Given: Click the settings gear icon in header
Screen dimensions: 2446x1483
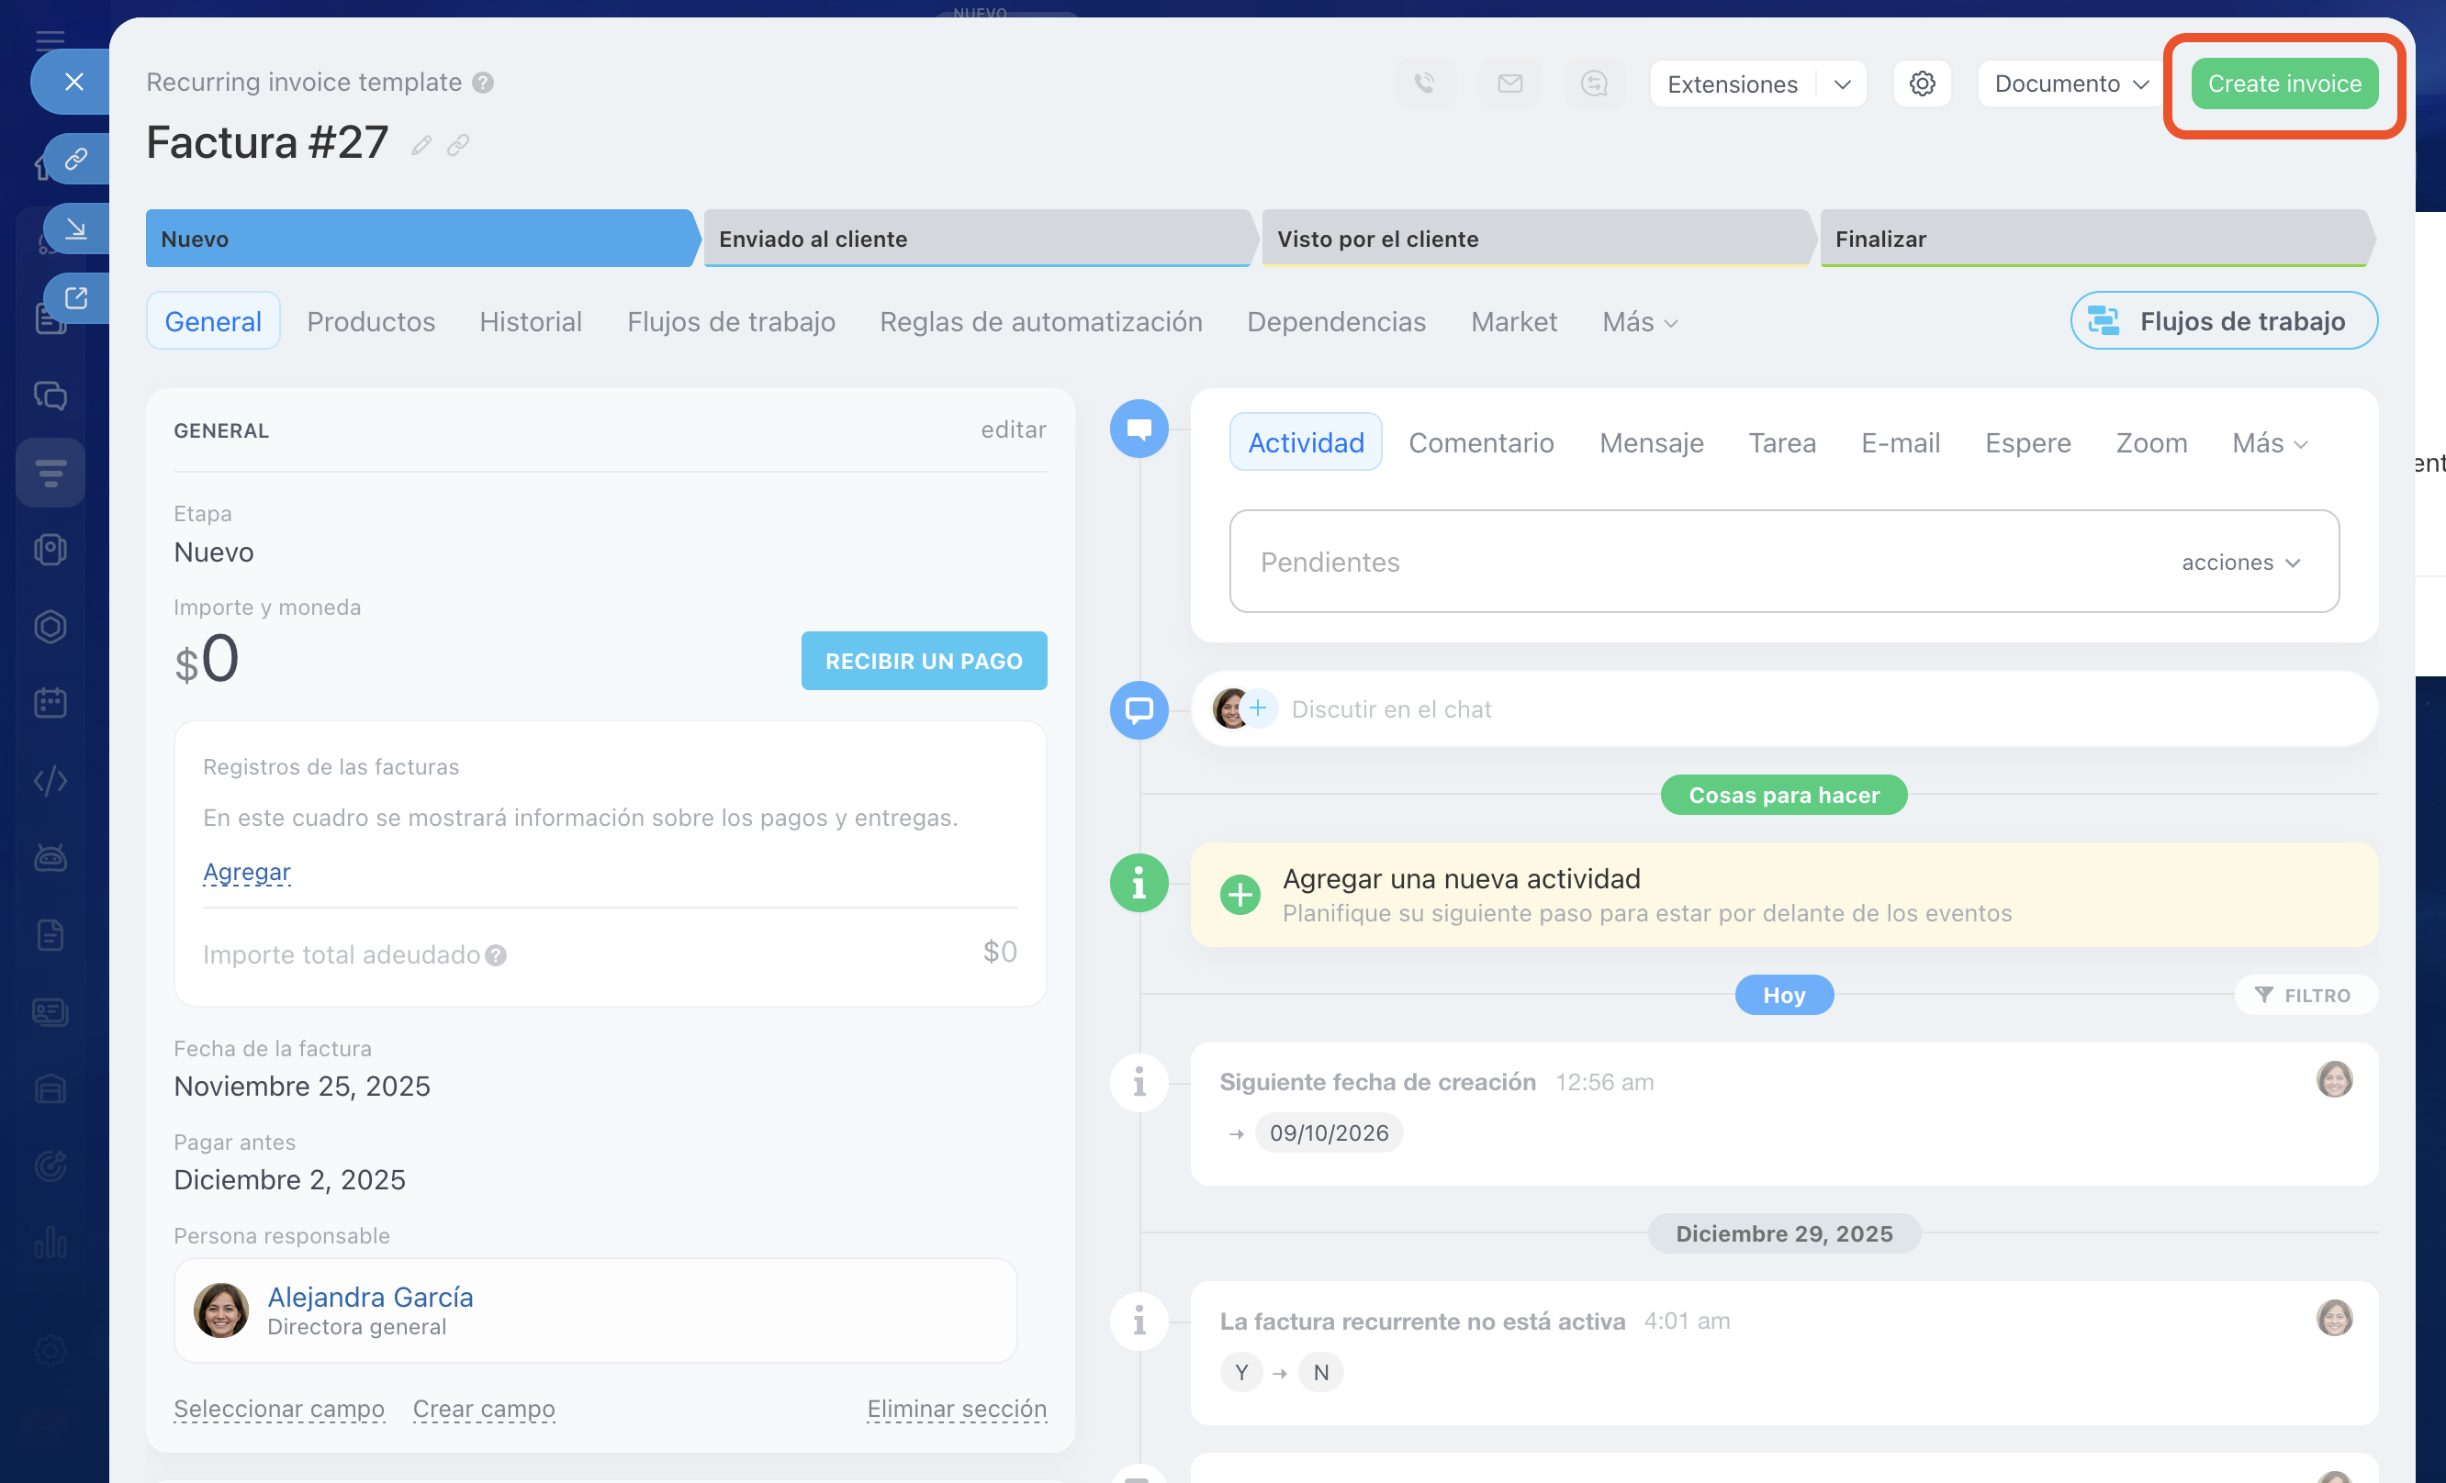Looking at the screenshot, I should 1922,84.
